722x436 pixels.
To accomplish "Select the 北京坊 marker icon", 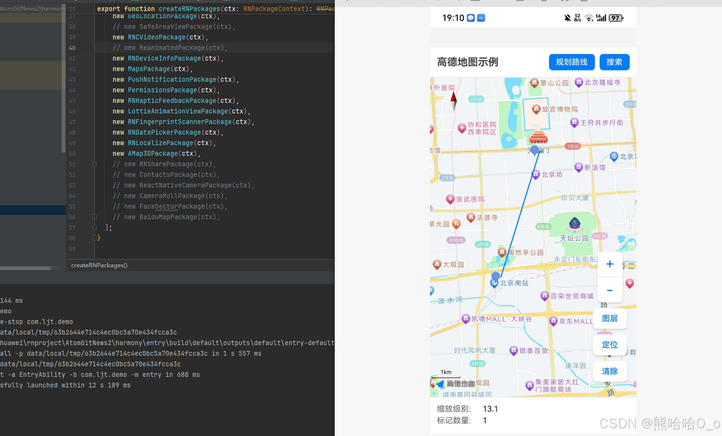I will 536,174.
